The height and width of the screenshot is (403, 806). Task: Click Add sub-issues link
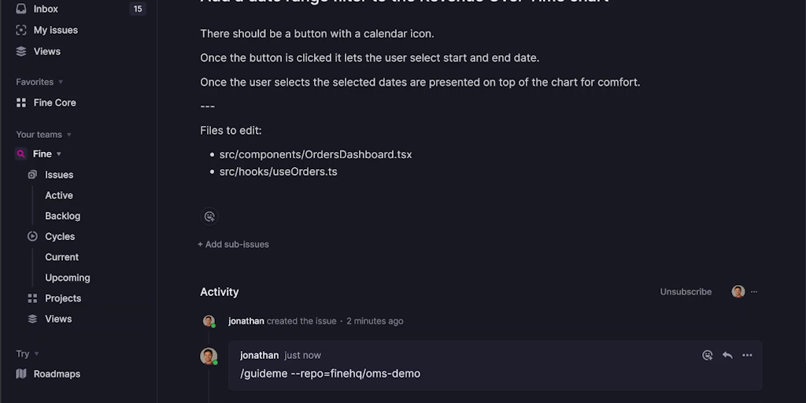233,245
